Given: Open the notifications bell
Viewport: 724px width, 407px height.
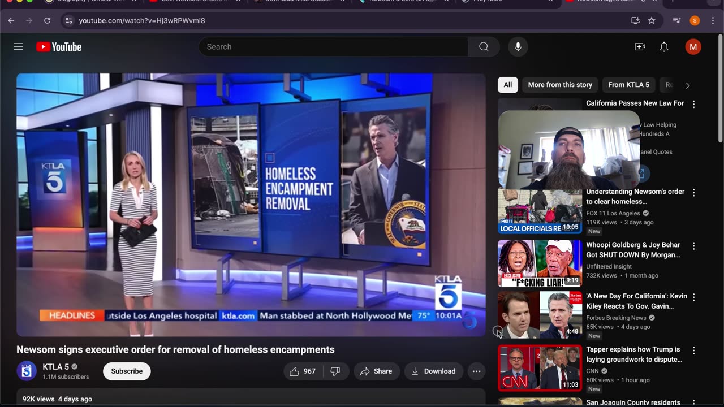Looking at the screenshot, I should click(664, 47).
